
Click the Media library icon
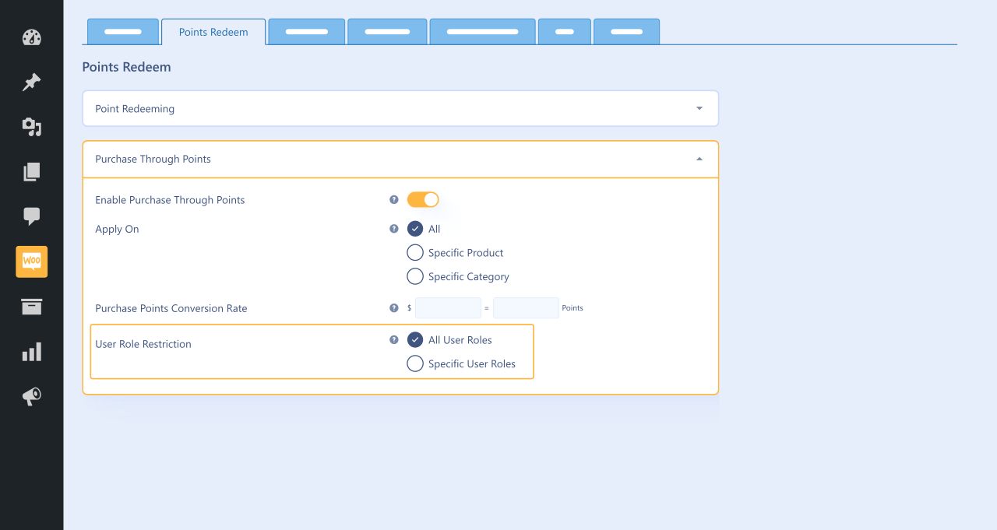pos(31,127)
